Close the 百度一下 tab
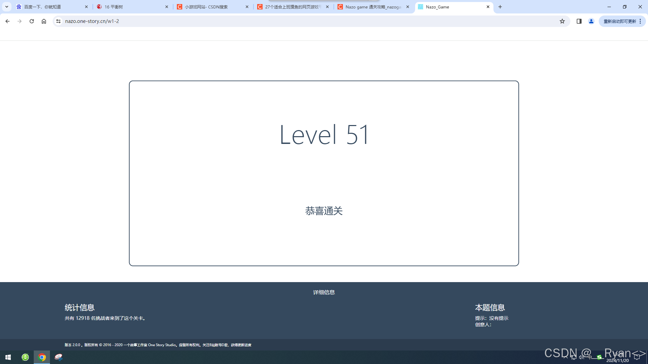Image resolution: width=648 pixels, height=364 pixels. (86, 7)
